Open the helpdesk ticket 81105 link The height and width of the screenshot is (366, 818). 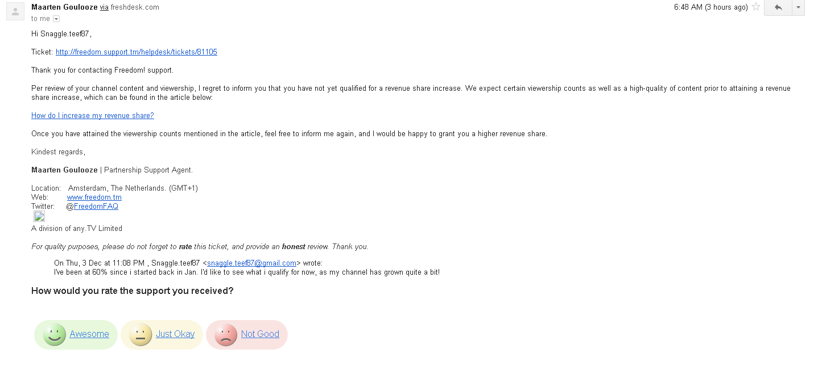(x=136, y=52)
